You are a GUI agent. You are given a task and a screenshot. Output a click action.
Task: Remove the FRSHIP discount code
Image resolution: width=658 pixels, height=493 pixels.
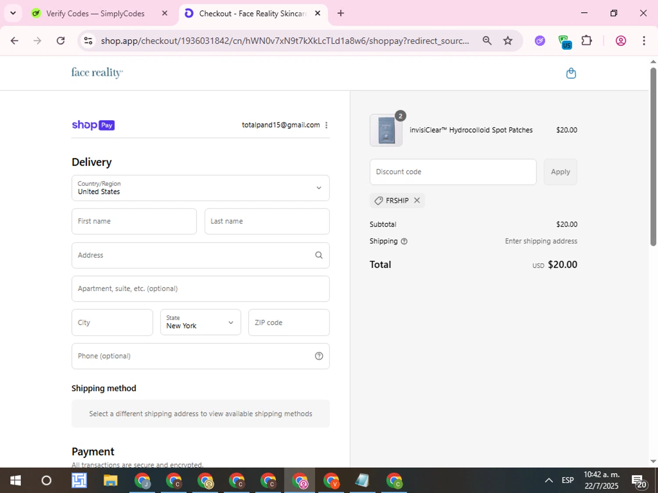[x=417, y=200]
